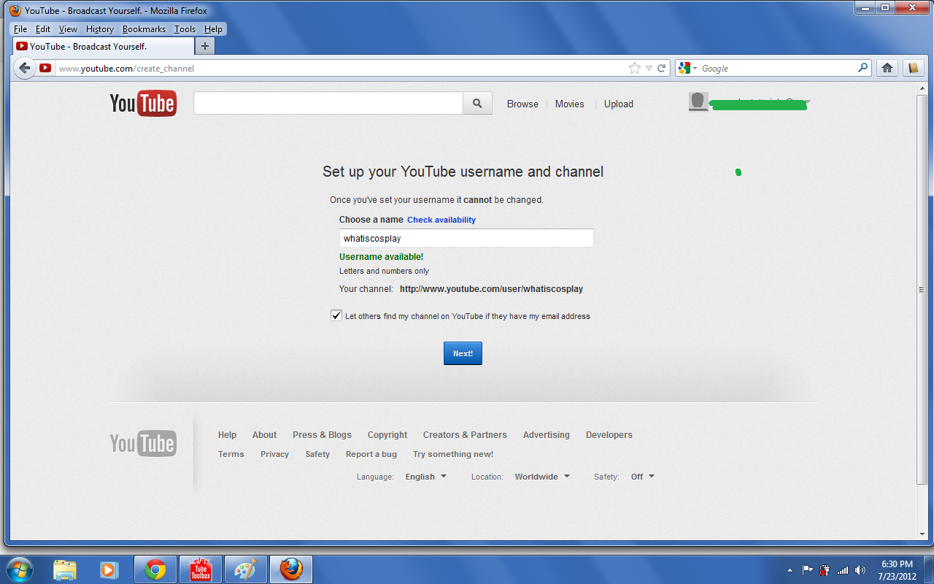
Task: Open Windows Explorer from the taskbar
Action: (x=65, y=569)
